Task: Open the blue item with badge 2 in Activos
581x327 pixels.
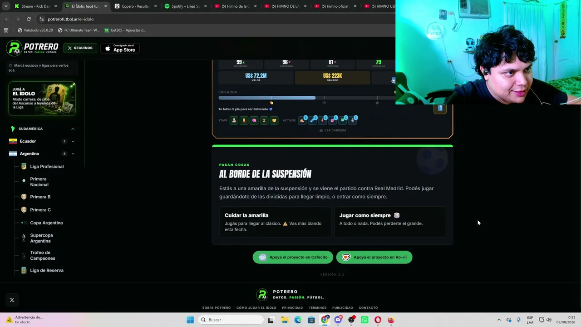Action: point(313,120)
